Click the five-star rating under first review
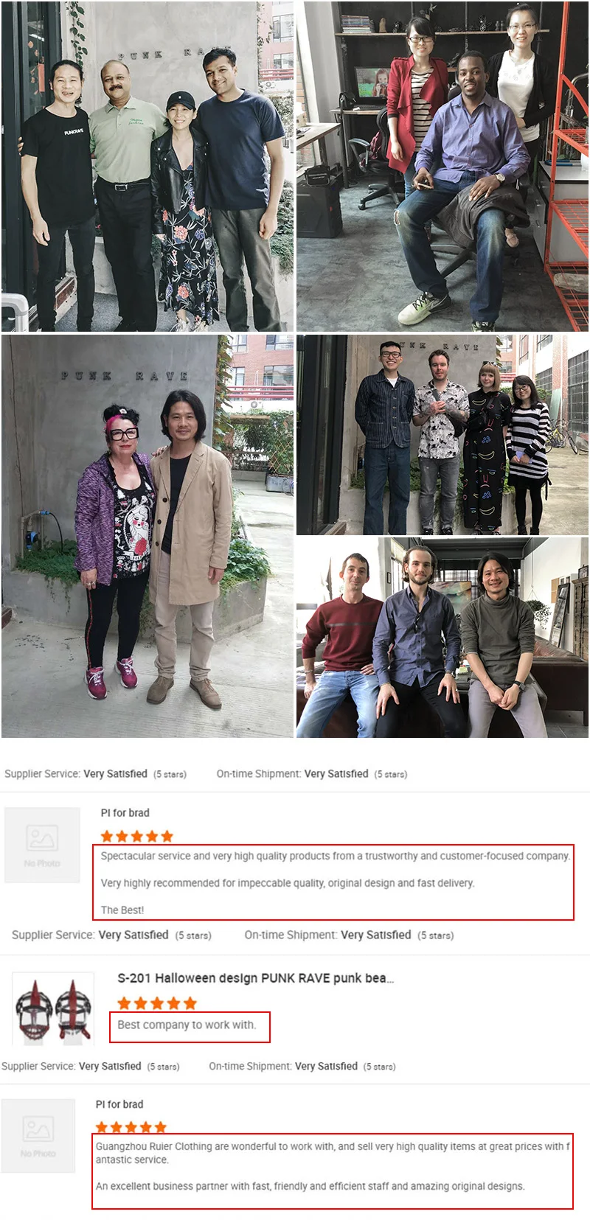Image resolution: width=590 pixels, height=1220 pixels. tap(136, 836)
